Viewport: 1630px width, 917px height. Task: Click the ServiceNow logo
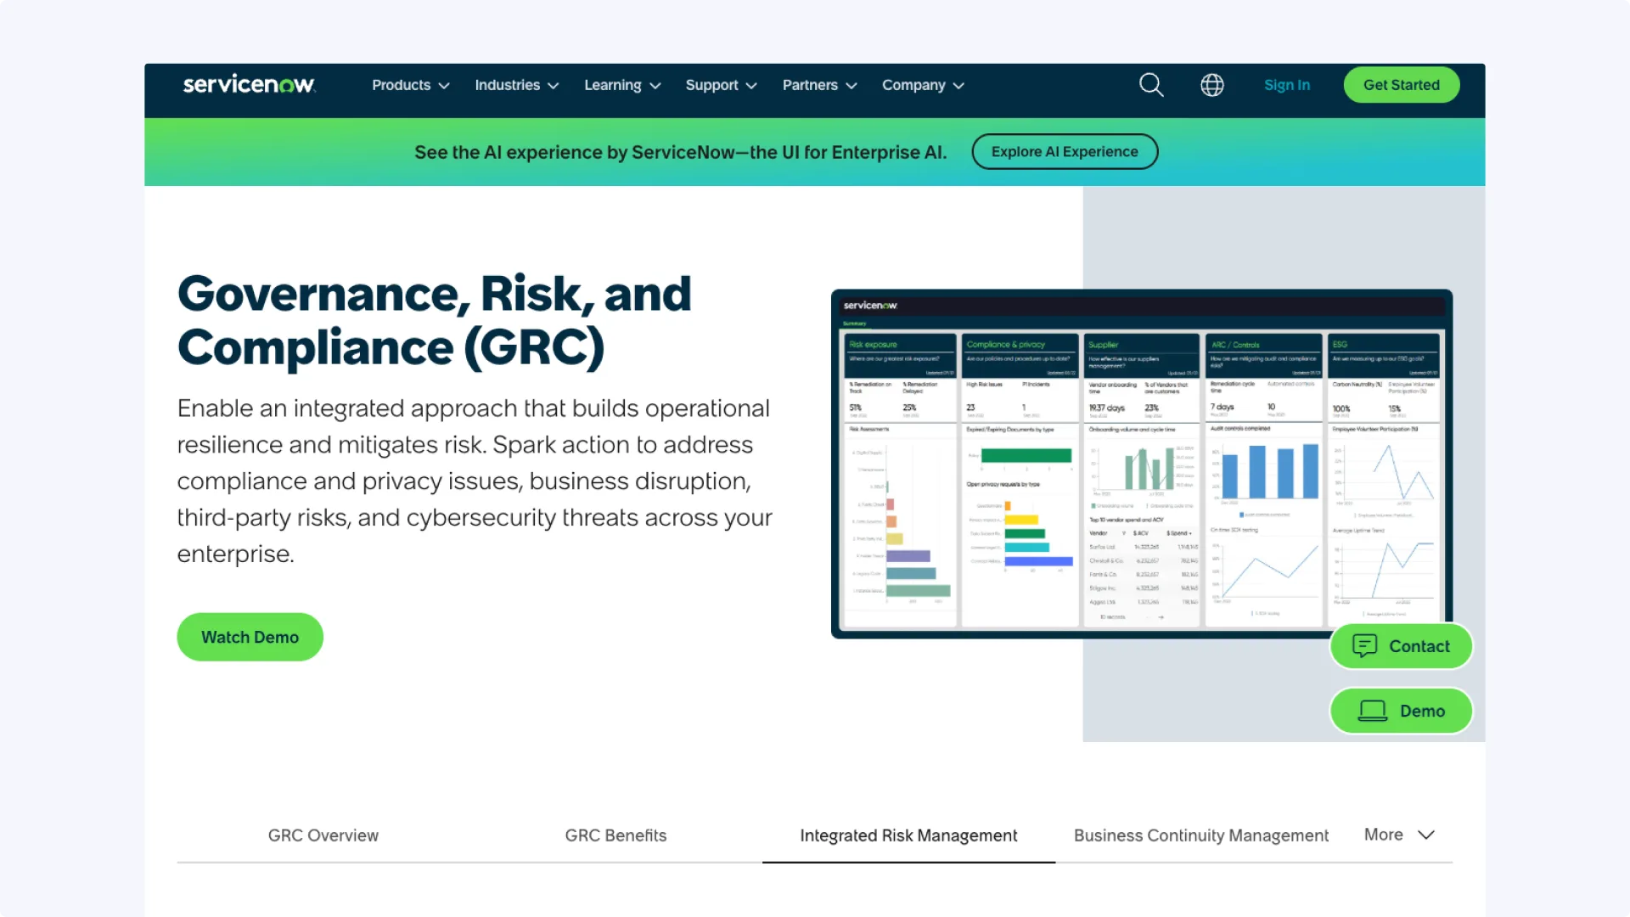[249, 84]
